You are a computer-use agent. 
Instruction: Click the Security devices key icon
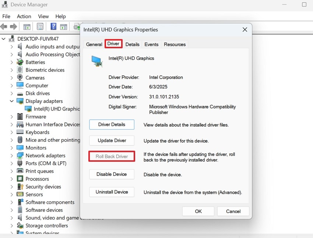[x=20, y=187]
